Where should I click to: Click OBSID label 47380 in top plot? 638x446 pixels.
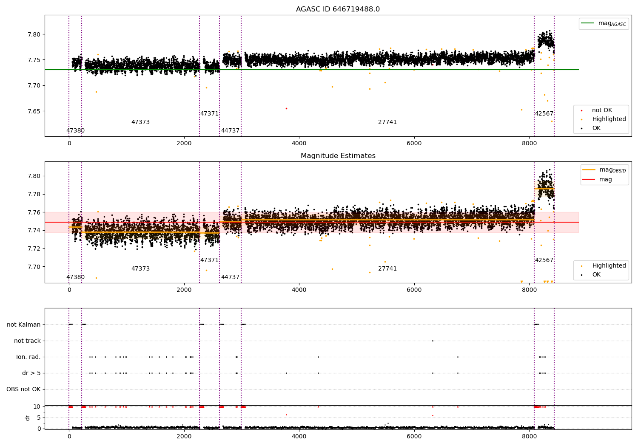coord(75,131)
